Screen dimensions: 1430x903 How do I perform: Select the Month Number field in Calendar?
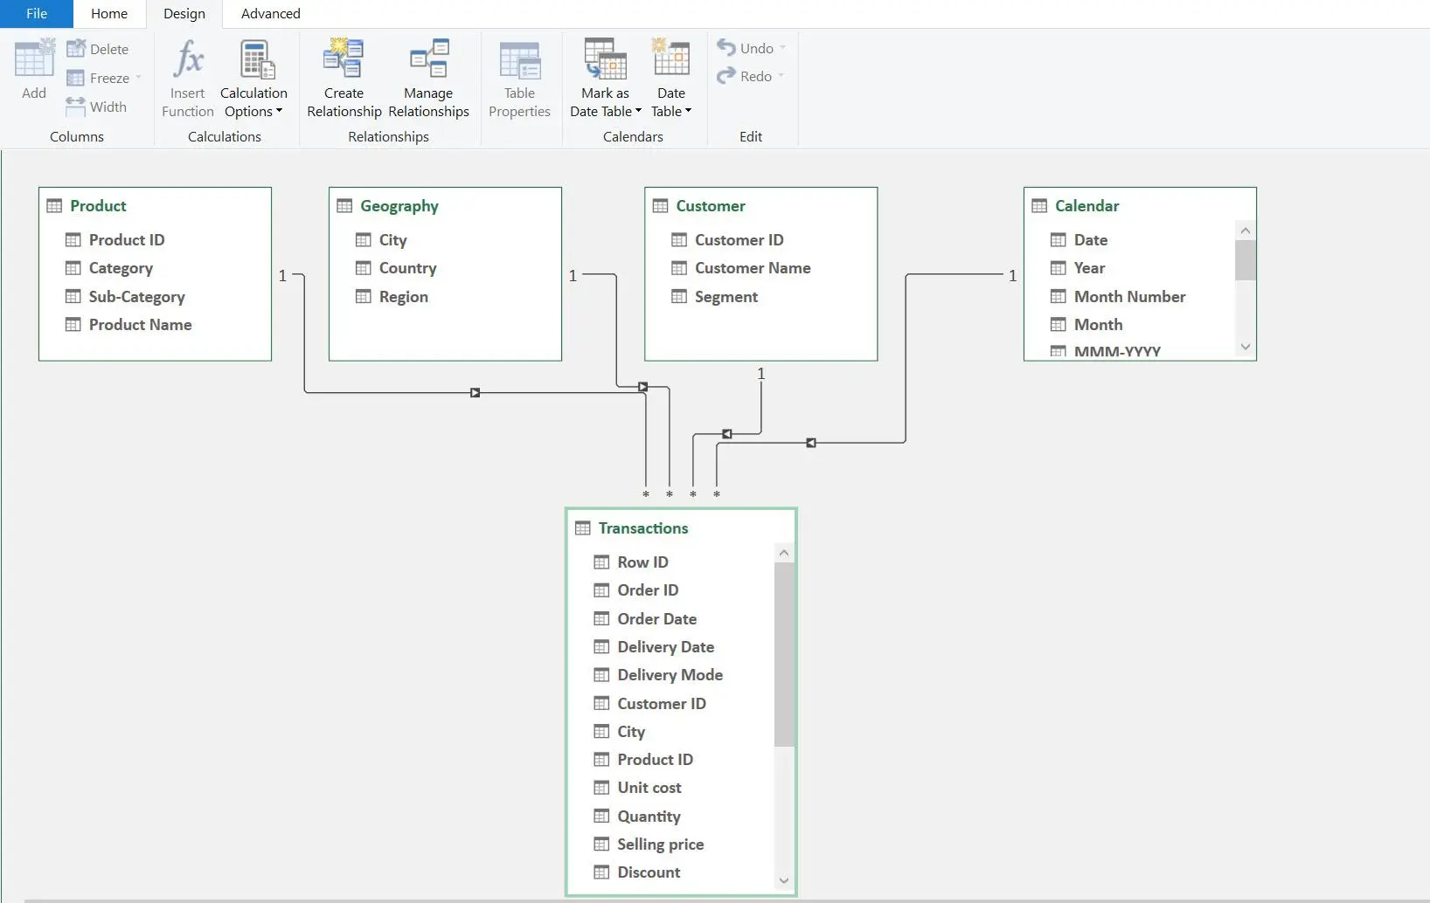tap(1129, 297)
